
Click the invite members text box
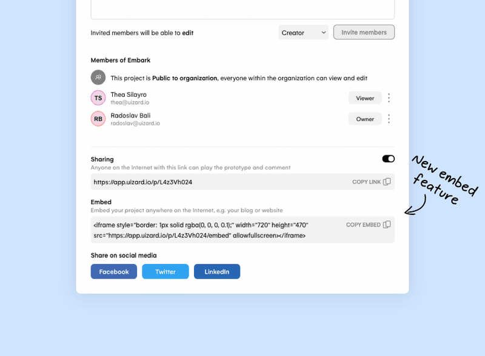click(x=242, y=6)
